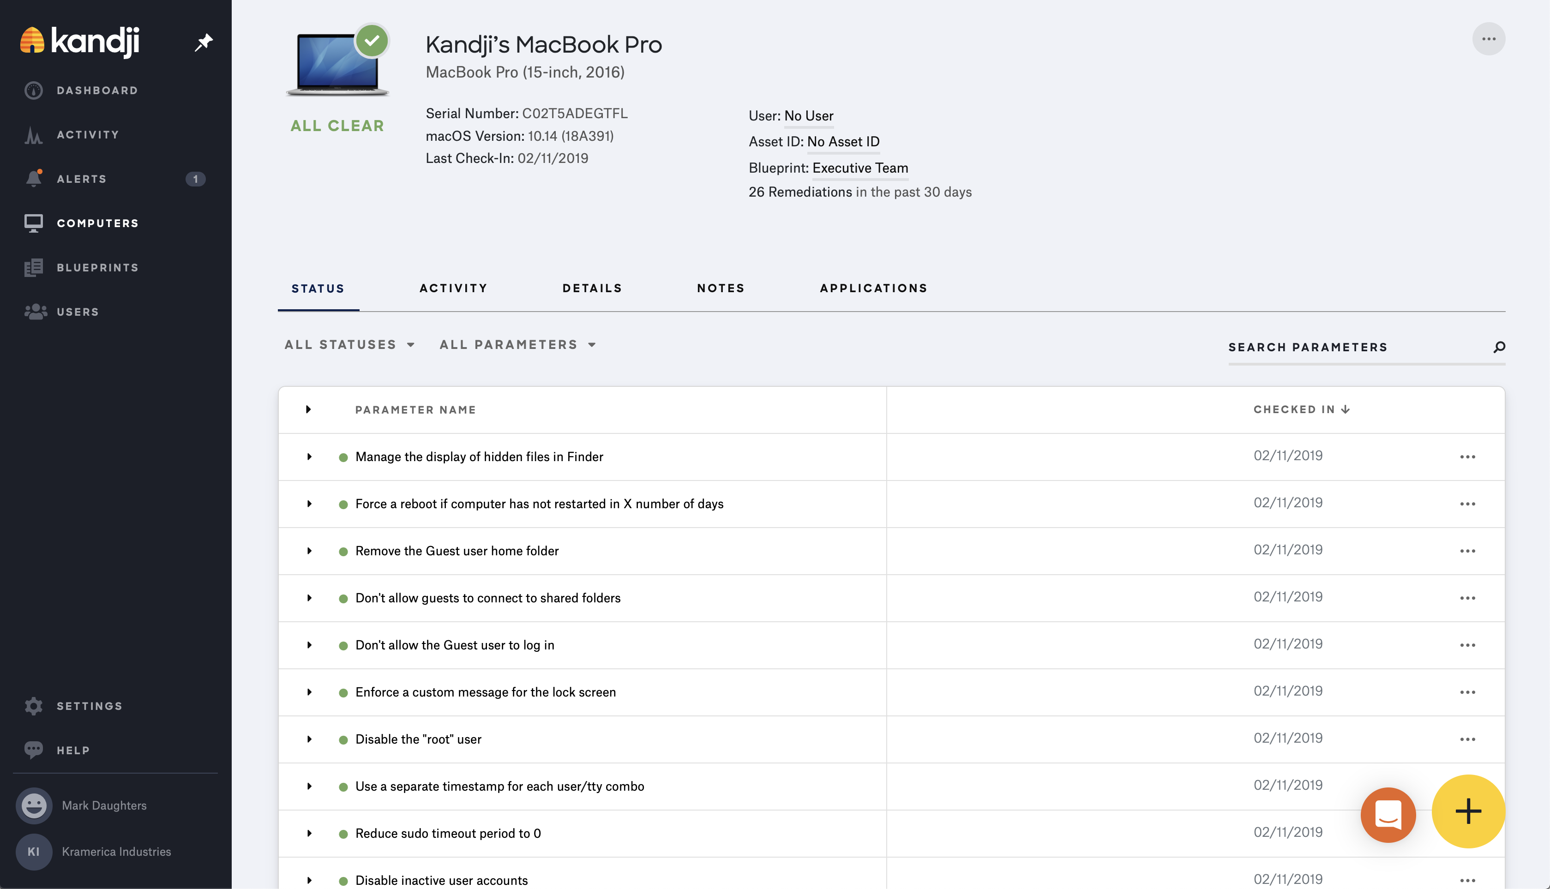Image resolution: width=1550 pixels, height=889 pixels.
Task: Click the magnifier search icon
Action: click(1499, 347)
